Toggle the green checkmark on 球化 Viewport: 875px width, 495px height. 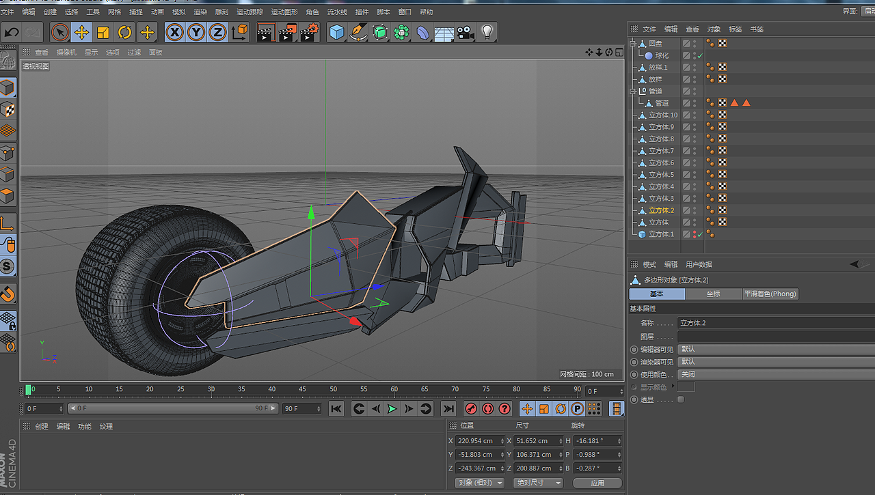700,55
